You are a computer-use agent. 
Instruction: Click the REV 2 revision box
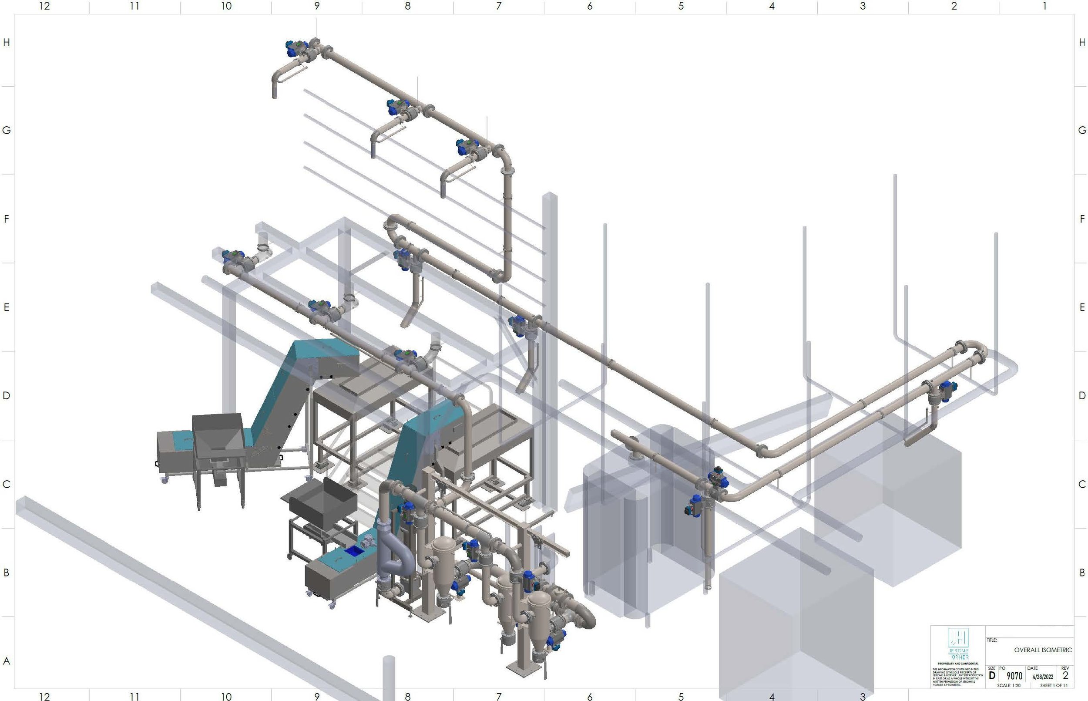tap(1065, 675)
